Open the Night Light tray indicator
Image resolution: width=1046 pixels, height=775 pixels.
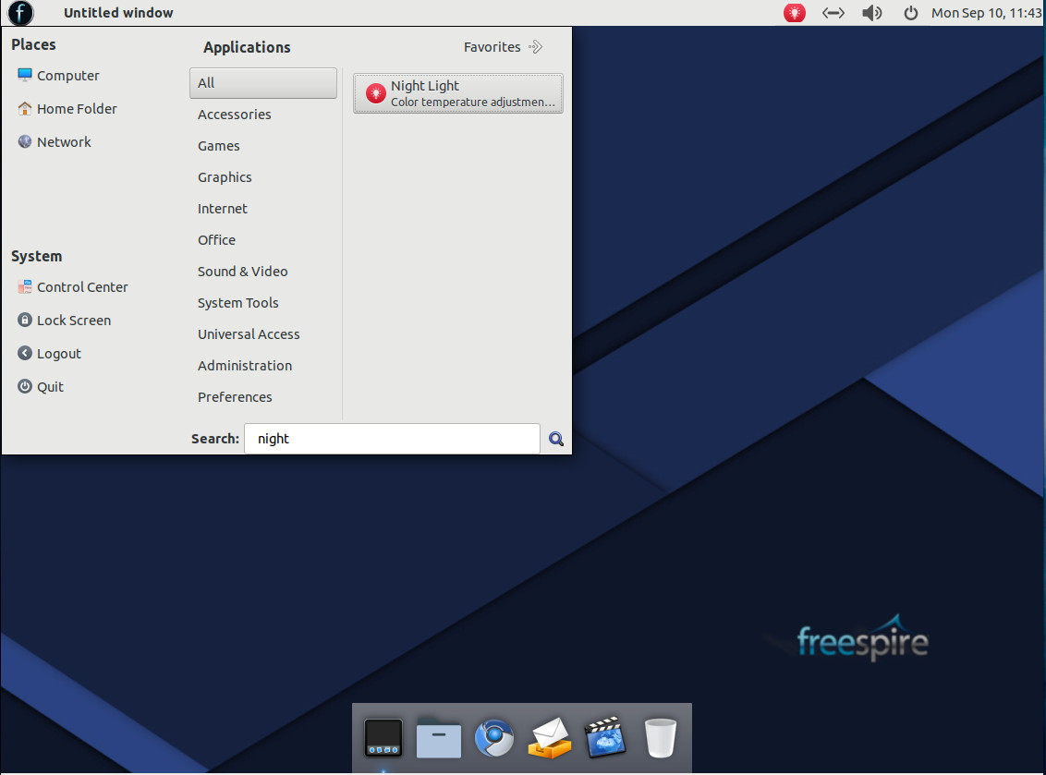click(x=794, y=13)
